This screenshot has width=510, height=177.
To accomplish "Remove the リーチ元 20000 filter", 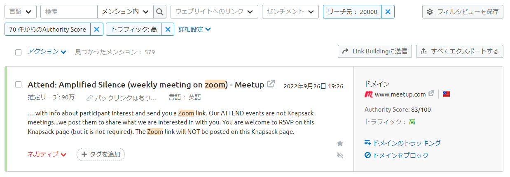I will [388, 12].
